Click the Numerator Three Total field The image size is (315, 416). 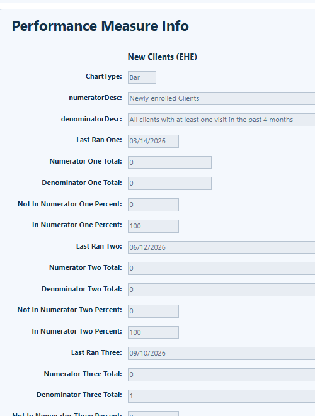click(x=222, y=374)
